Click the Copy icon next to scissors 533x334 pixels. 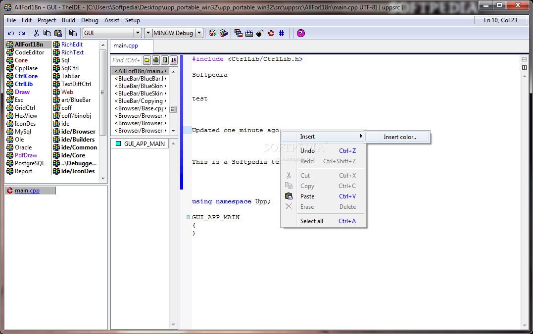click(47, 33)
